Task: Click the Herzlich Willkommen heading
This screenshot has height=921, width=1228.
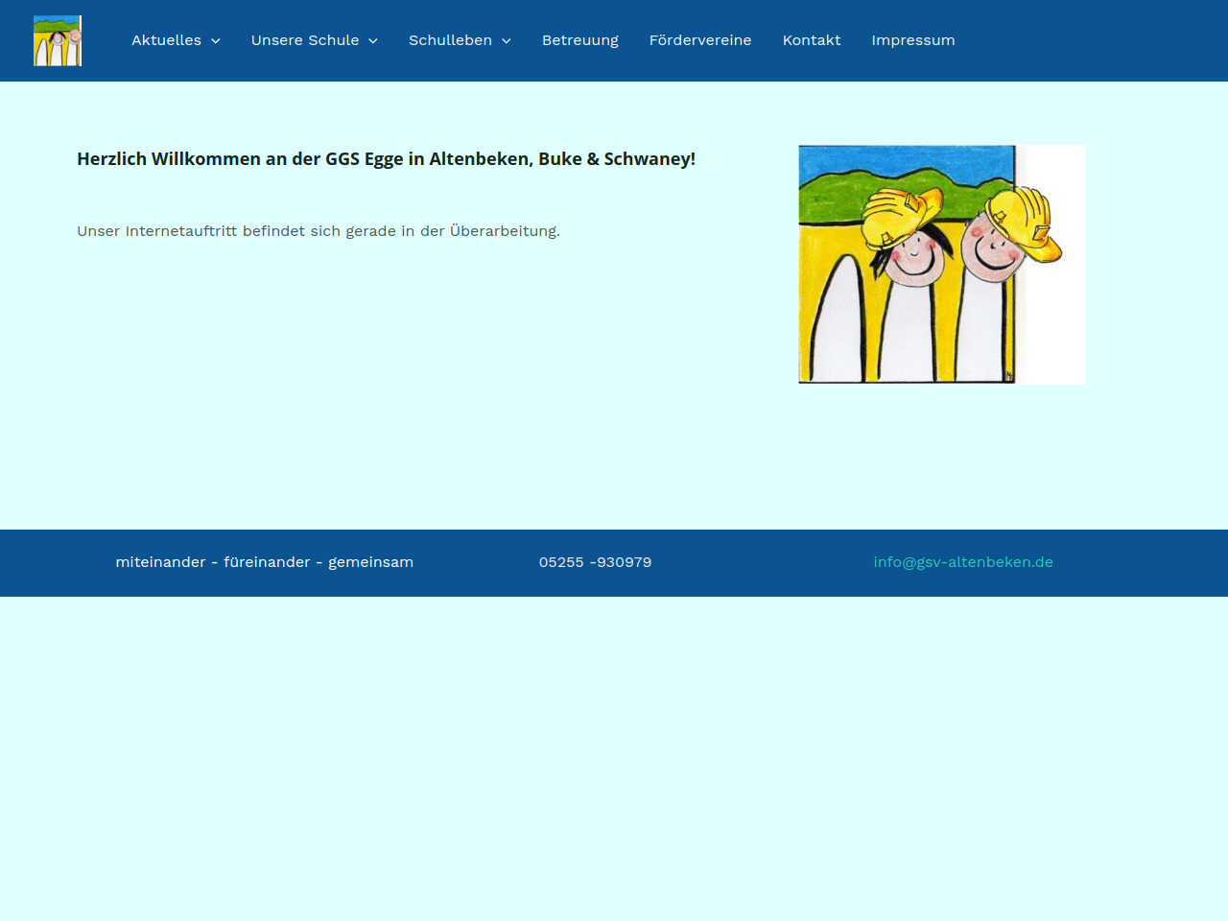Action: pos(386,159)
